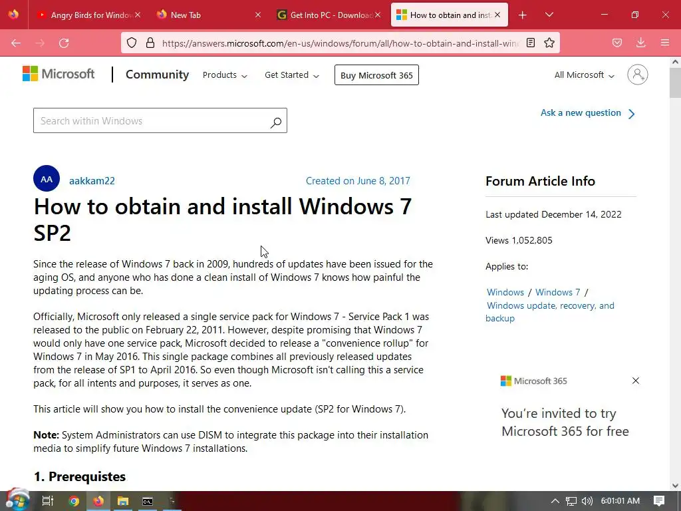Image resolution: width=681 pixels, height=511 pixels.
Task: Save page to Pocket icon
Action: (617, 43)
